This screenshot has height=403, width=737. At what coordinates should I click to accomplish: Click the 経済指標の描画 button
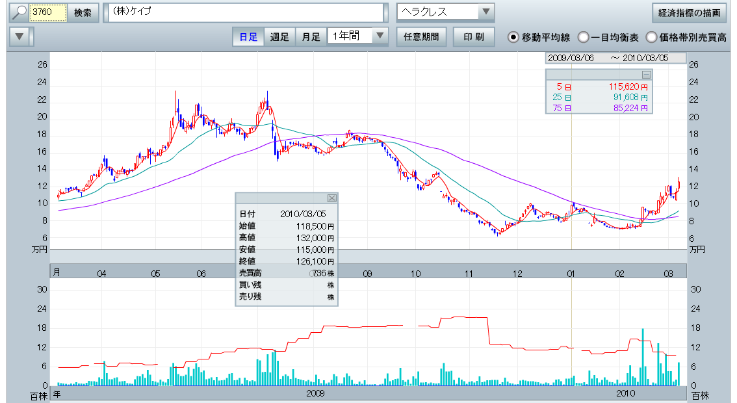(x=689, y=13)
